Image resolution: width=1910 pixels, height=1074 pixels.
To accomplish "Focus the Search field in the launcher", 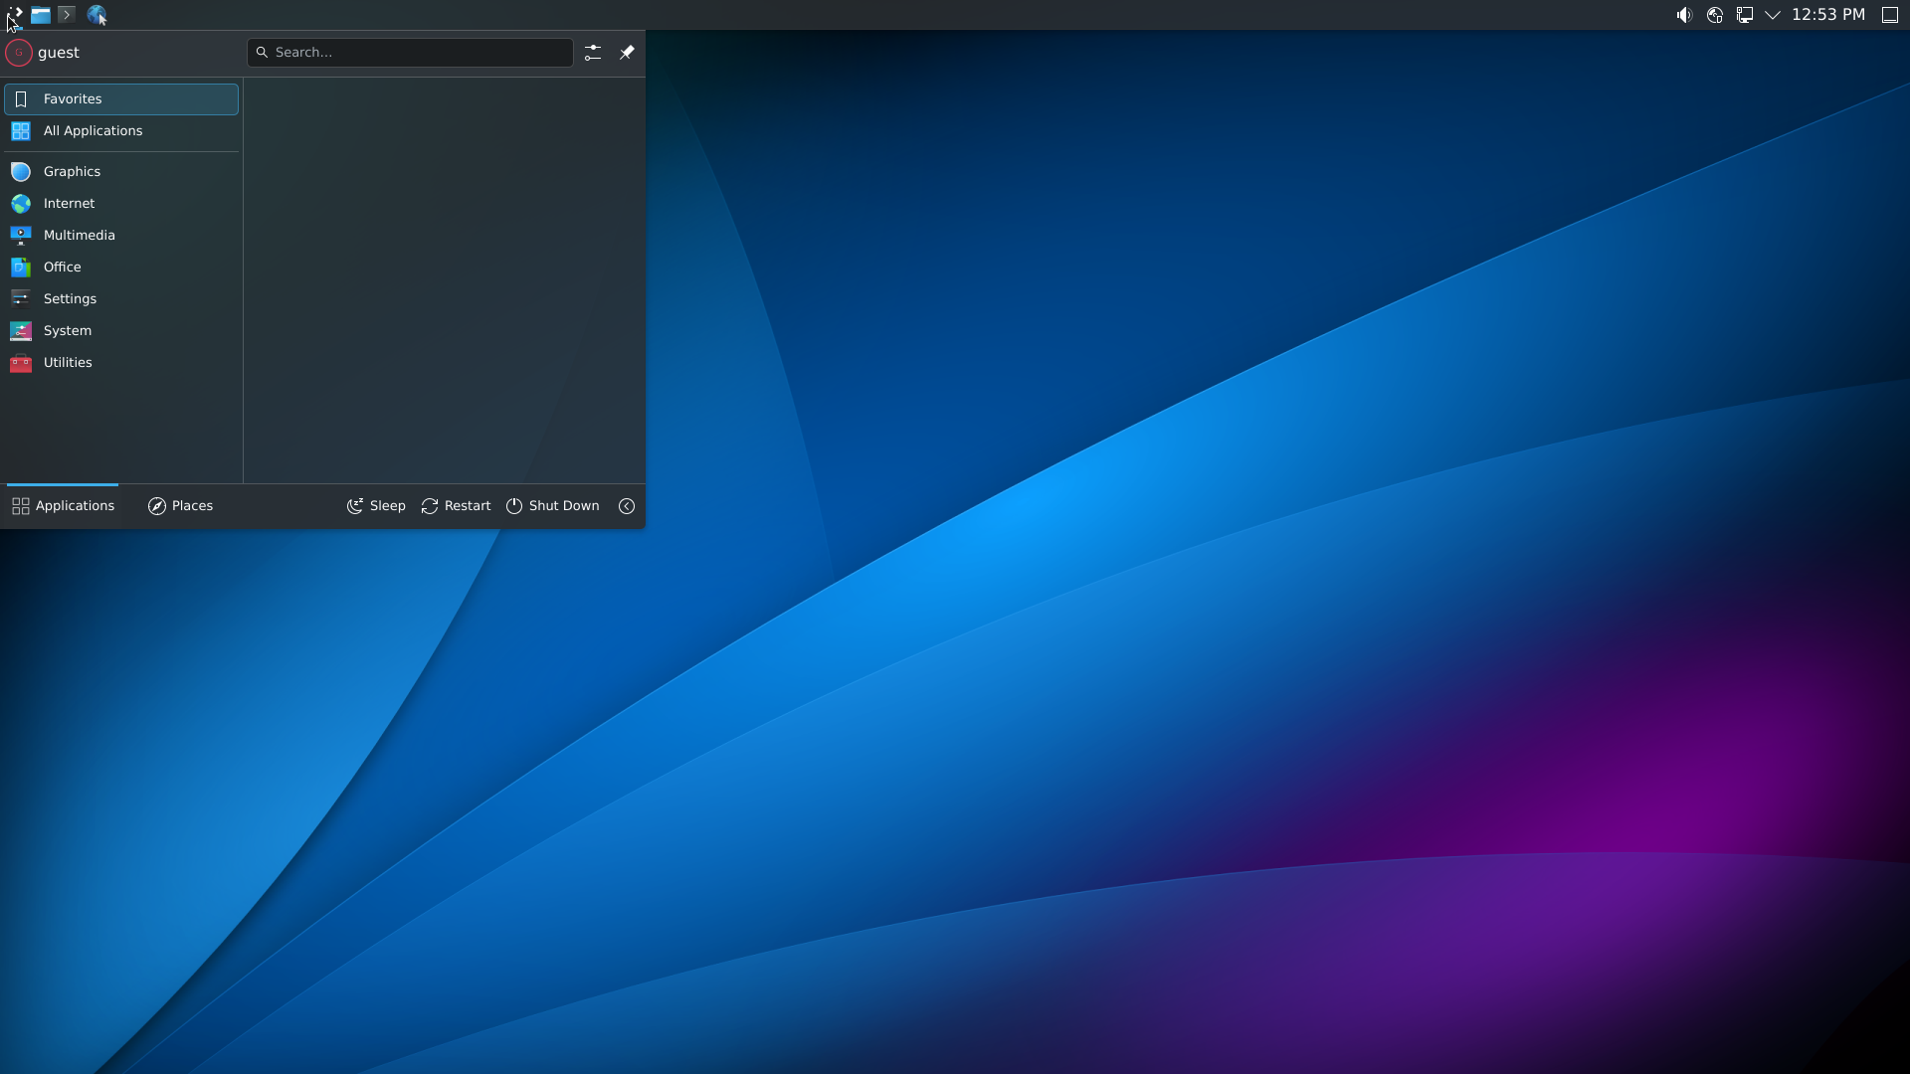I will pos(410,53).
